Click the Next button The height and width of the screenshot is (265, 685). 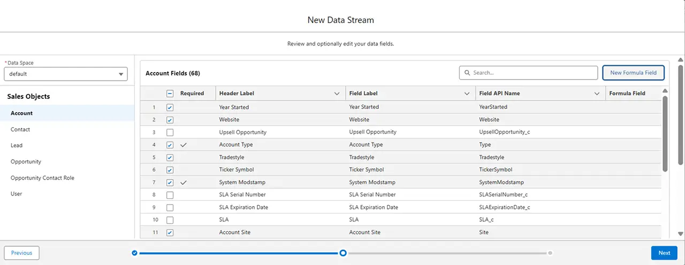click(x=664, y=253)
